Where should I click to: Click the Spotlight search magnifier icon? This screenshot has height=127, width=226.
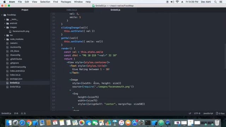click(x=215, y=2)
